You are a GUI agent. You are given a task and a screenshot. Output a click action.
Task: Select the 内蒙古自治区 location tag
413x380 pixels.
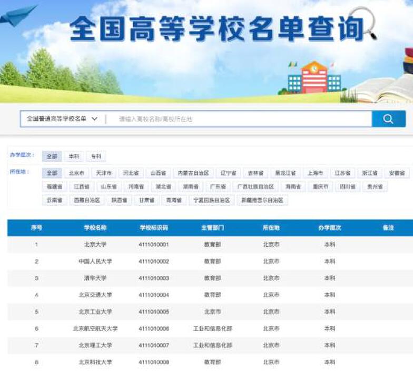pyautogui.click(x=193, y=173)
